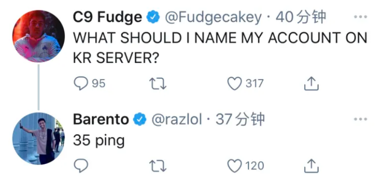This screenshot has width=376, height=179.
Task: Reply to C9 Fudge's tweet
Action: 80,84
